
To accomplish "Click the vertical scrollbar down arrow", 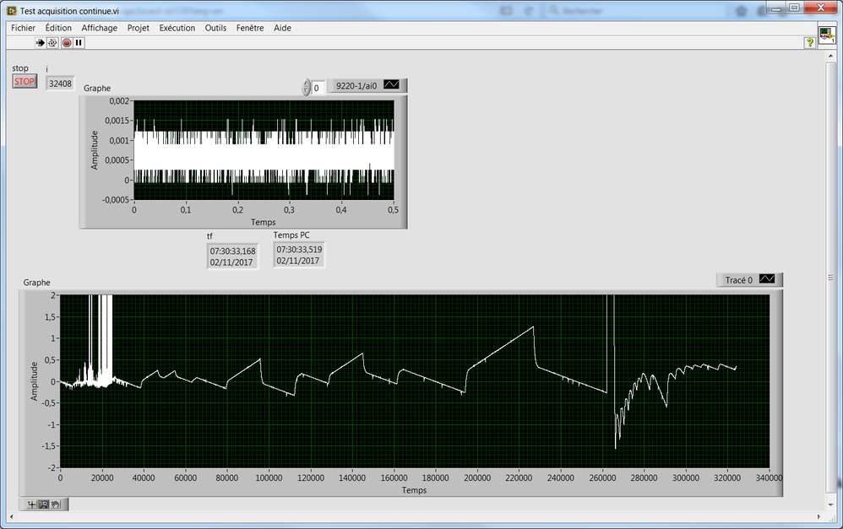I will tap(830, 505).
